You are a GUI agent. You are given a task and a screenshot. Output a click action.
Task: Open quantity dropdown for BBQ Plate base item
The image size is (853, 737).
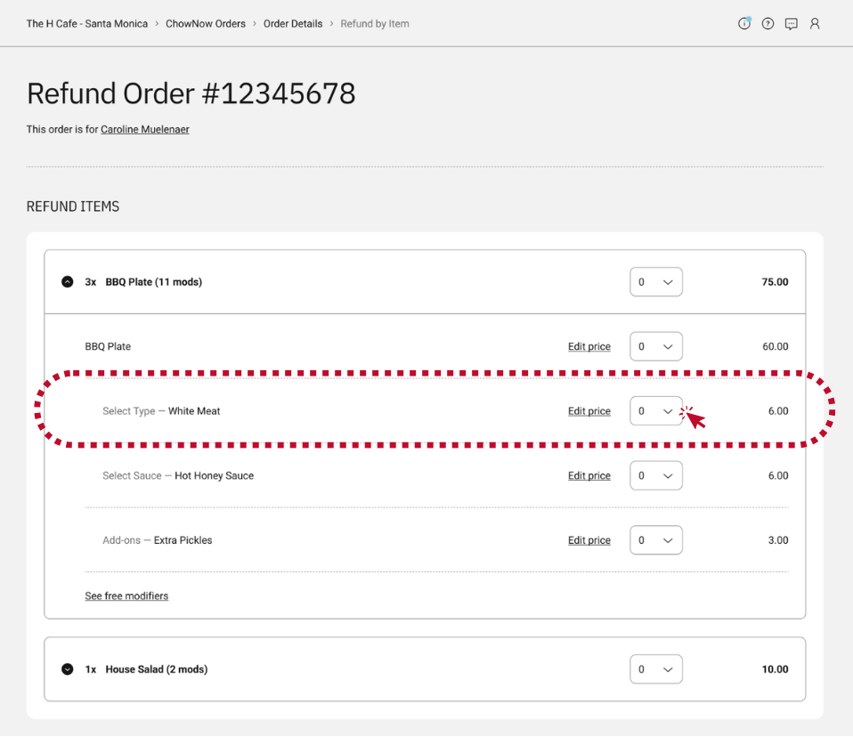656,346
